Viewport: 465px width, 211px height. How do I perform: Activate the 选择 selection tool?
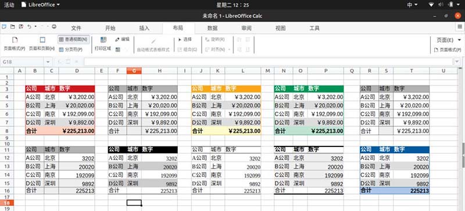pyautogui.click(x=185, y=39)
